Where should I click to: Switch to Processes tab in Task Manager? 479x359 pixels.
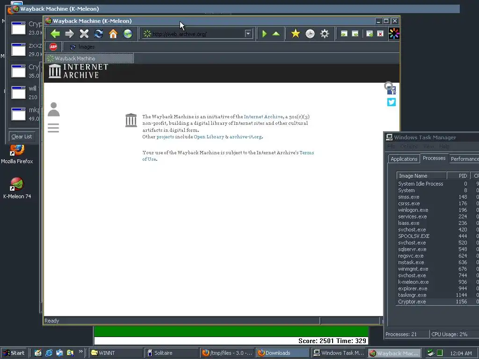pos(434,158)
